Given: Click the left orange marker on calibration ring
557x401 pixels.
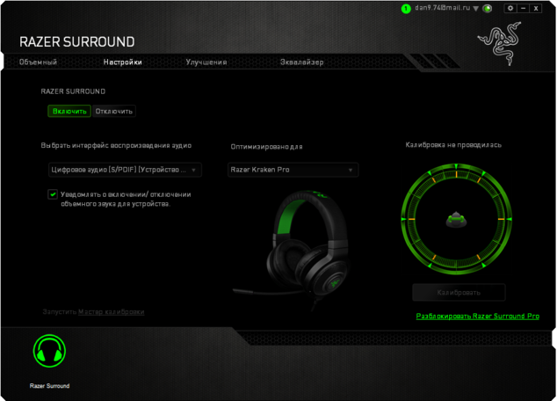Looking at the screenshot, I should coord(411,219).
